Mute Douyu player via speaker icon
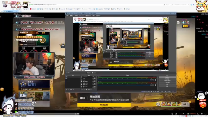The height and width of the screenshot is (117, 208). [x=176, y=114]
